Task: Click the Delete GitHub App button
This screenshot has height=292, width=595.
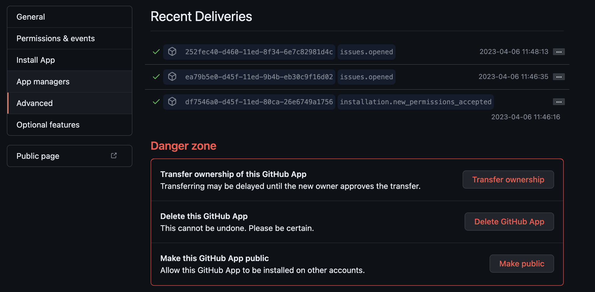Action: 509,222
